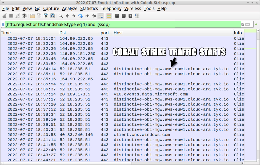Viewport: 260px width, 165px height.
Task: Open the Tools menu
Action: coord(149,9)
